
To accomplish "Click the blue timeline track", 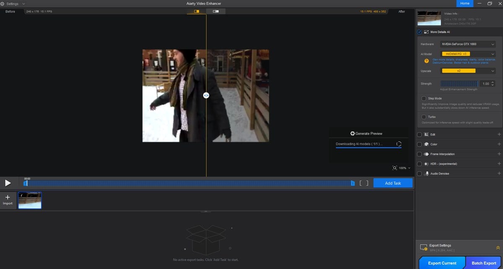I will click(x=189, y=183).
